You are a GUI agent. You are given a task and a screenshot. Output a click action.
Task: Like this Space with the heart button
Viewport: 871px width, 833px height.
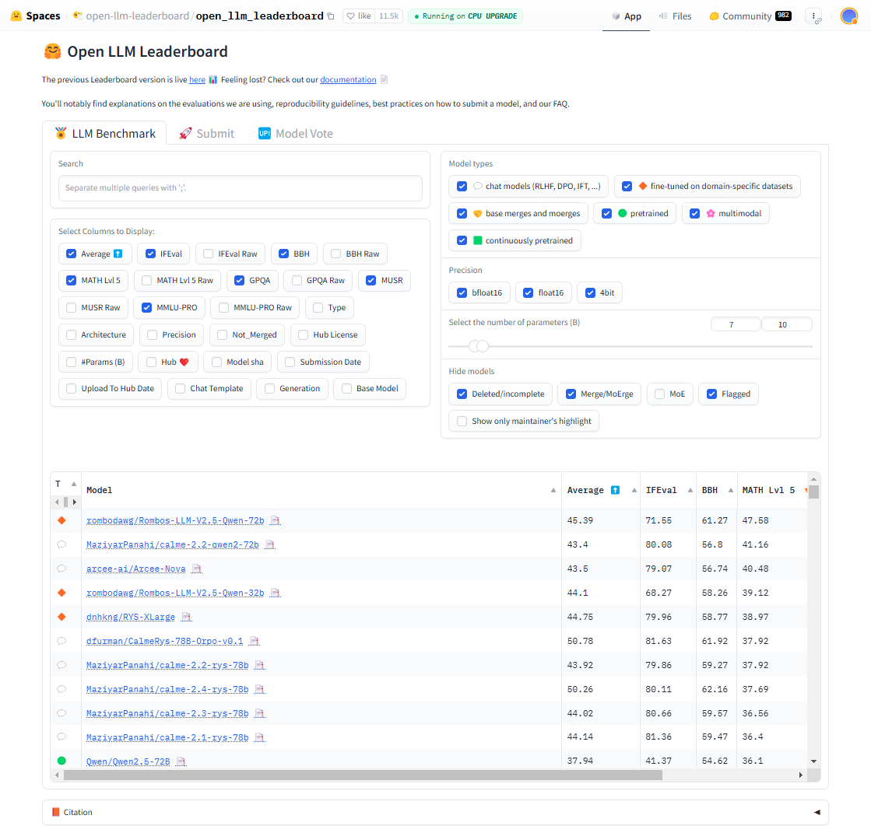click(x=358, y=16)
